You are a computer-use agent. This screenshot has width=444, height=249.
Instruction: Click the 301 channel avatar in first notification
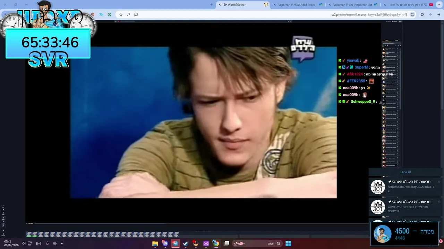point(378,187)
